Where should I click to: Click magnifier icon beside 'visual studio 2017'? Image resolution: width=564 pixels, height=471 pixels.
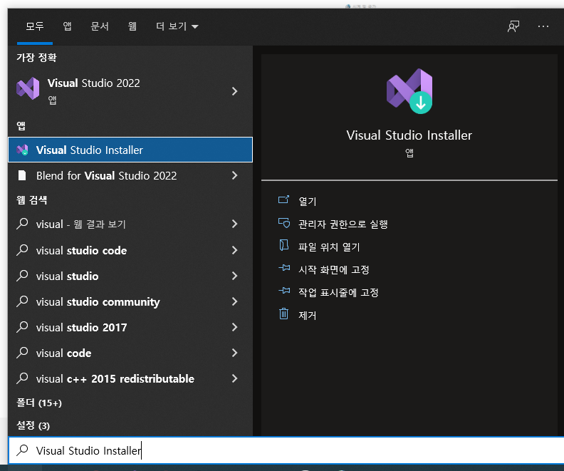pyautogui.click(x=22, y=327)
